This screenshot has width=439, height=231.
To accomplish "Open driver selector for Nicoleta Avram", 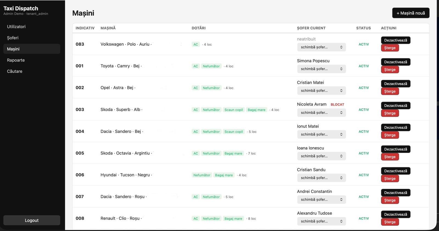I will point(321,113).
